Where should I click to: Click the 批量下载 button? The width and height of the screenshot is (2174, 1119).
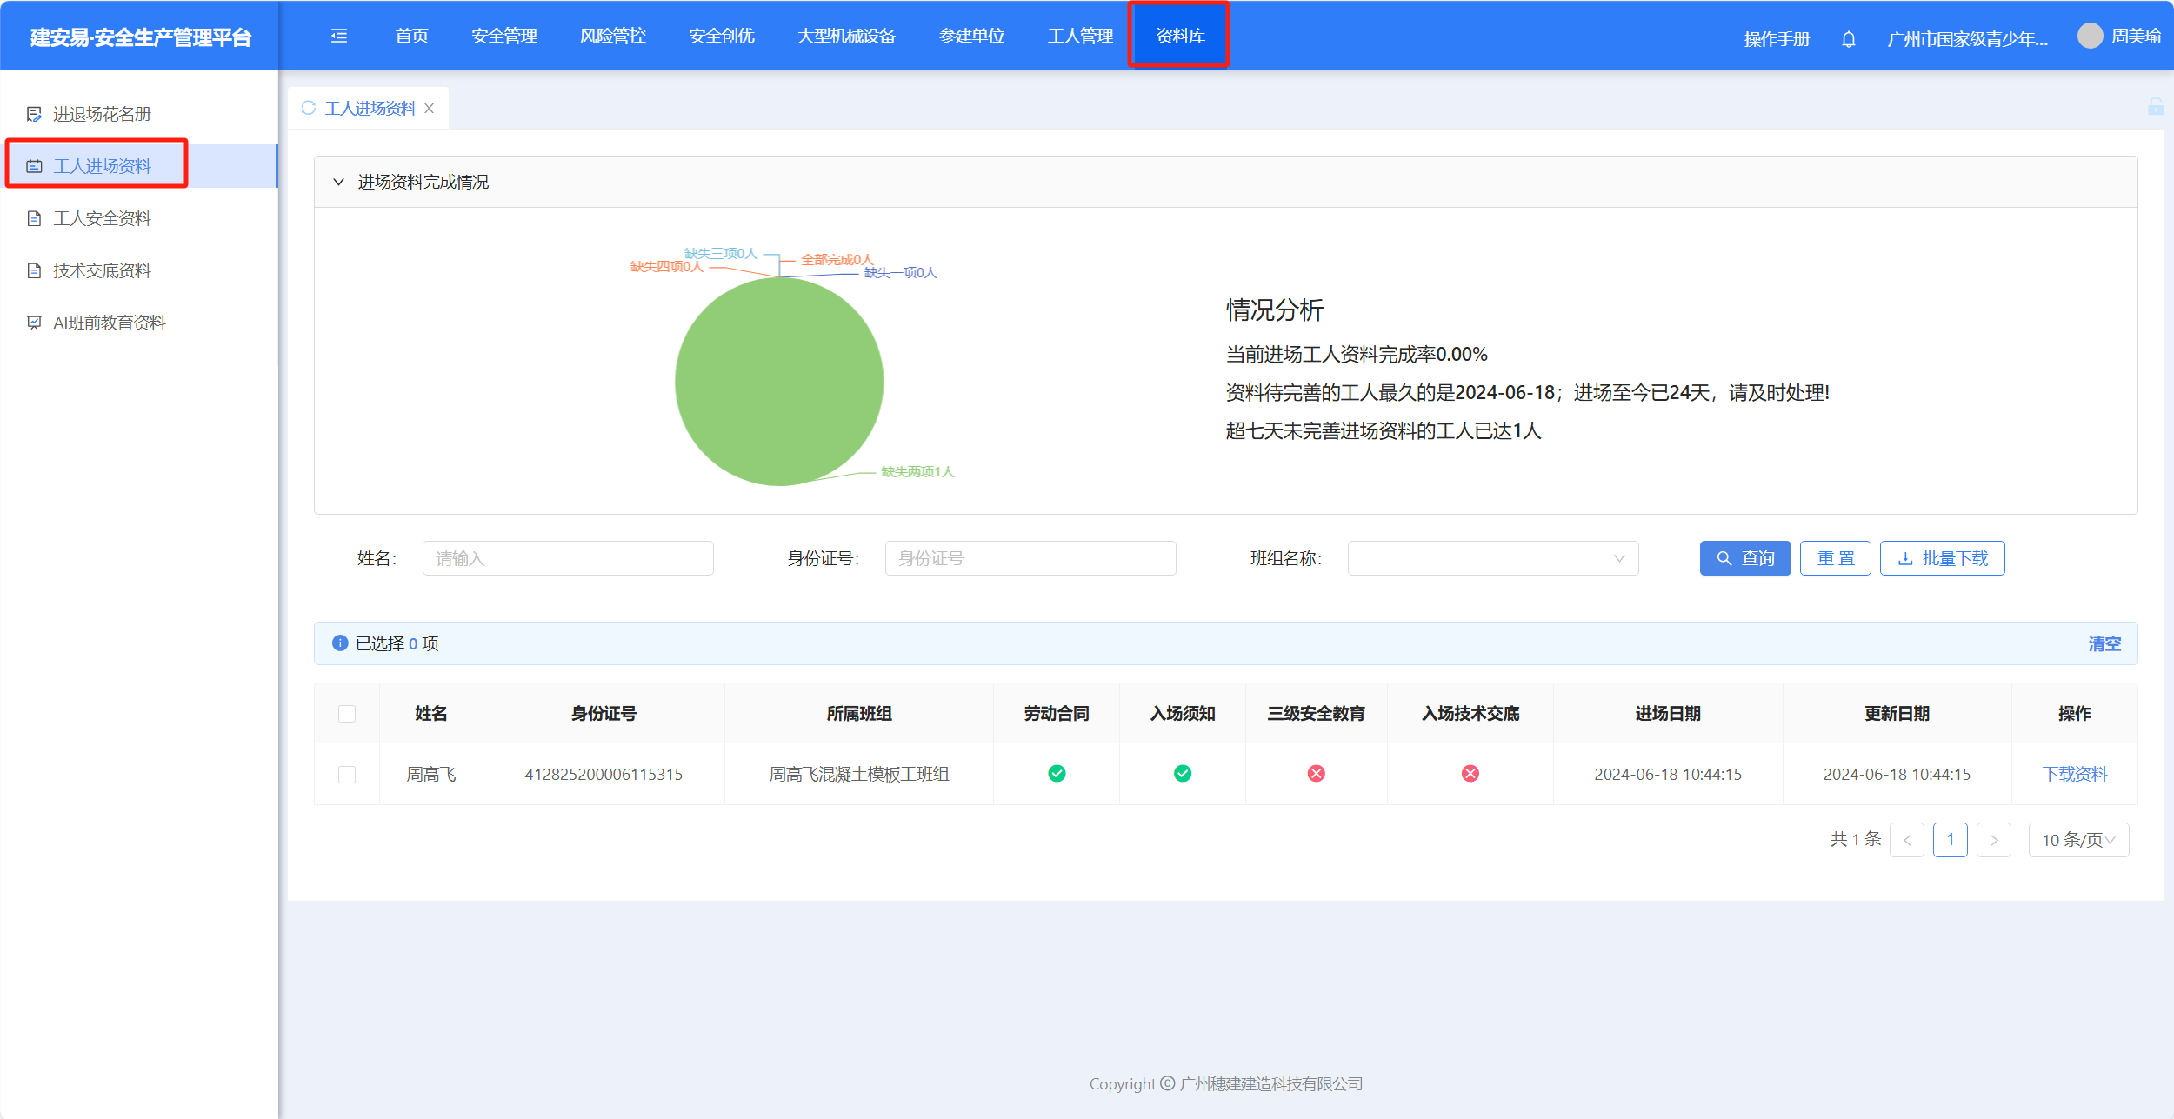coord(1942,558)
